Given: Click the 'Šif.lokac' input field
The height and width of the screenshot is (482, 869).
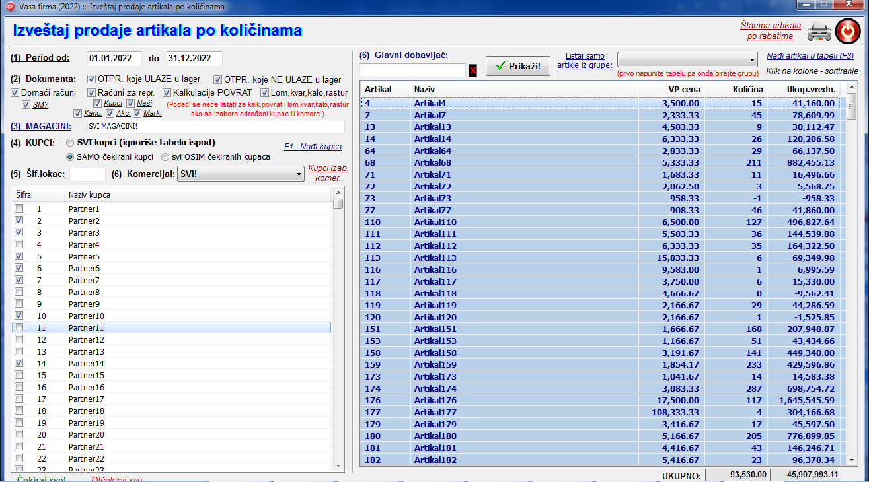Looking at the screenshot, I should pos(87,174).
